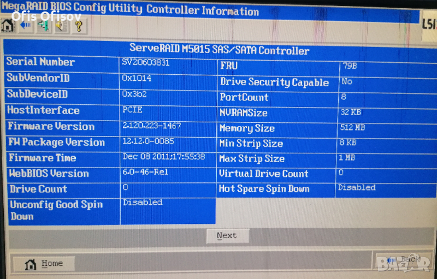Click the blue back arrow toolbar icon

[x=25, y=26]
